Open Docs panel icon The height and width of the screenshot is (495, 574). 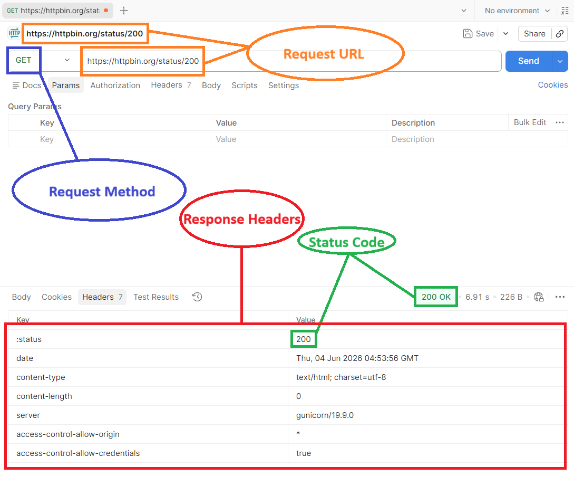click(16, 85)
